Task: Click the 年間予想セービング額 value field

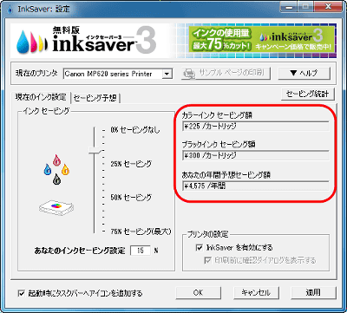Action: [256, 186]
